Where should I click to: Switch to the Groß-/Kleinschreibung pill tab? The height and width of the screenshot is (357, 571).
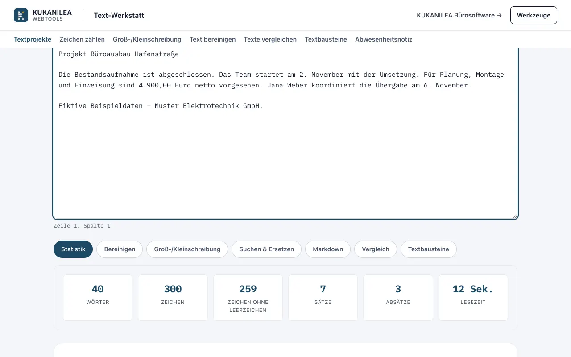[187, 249]
